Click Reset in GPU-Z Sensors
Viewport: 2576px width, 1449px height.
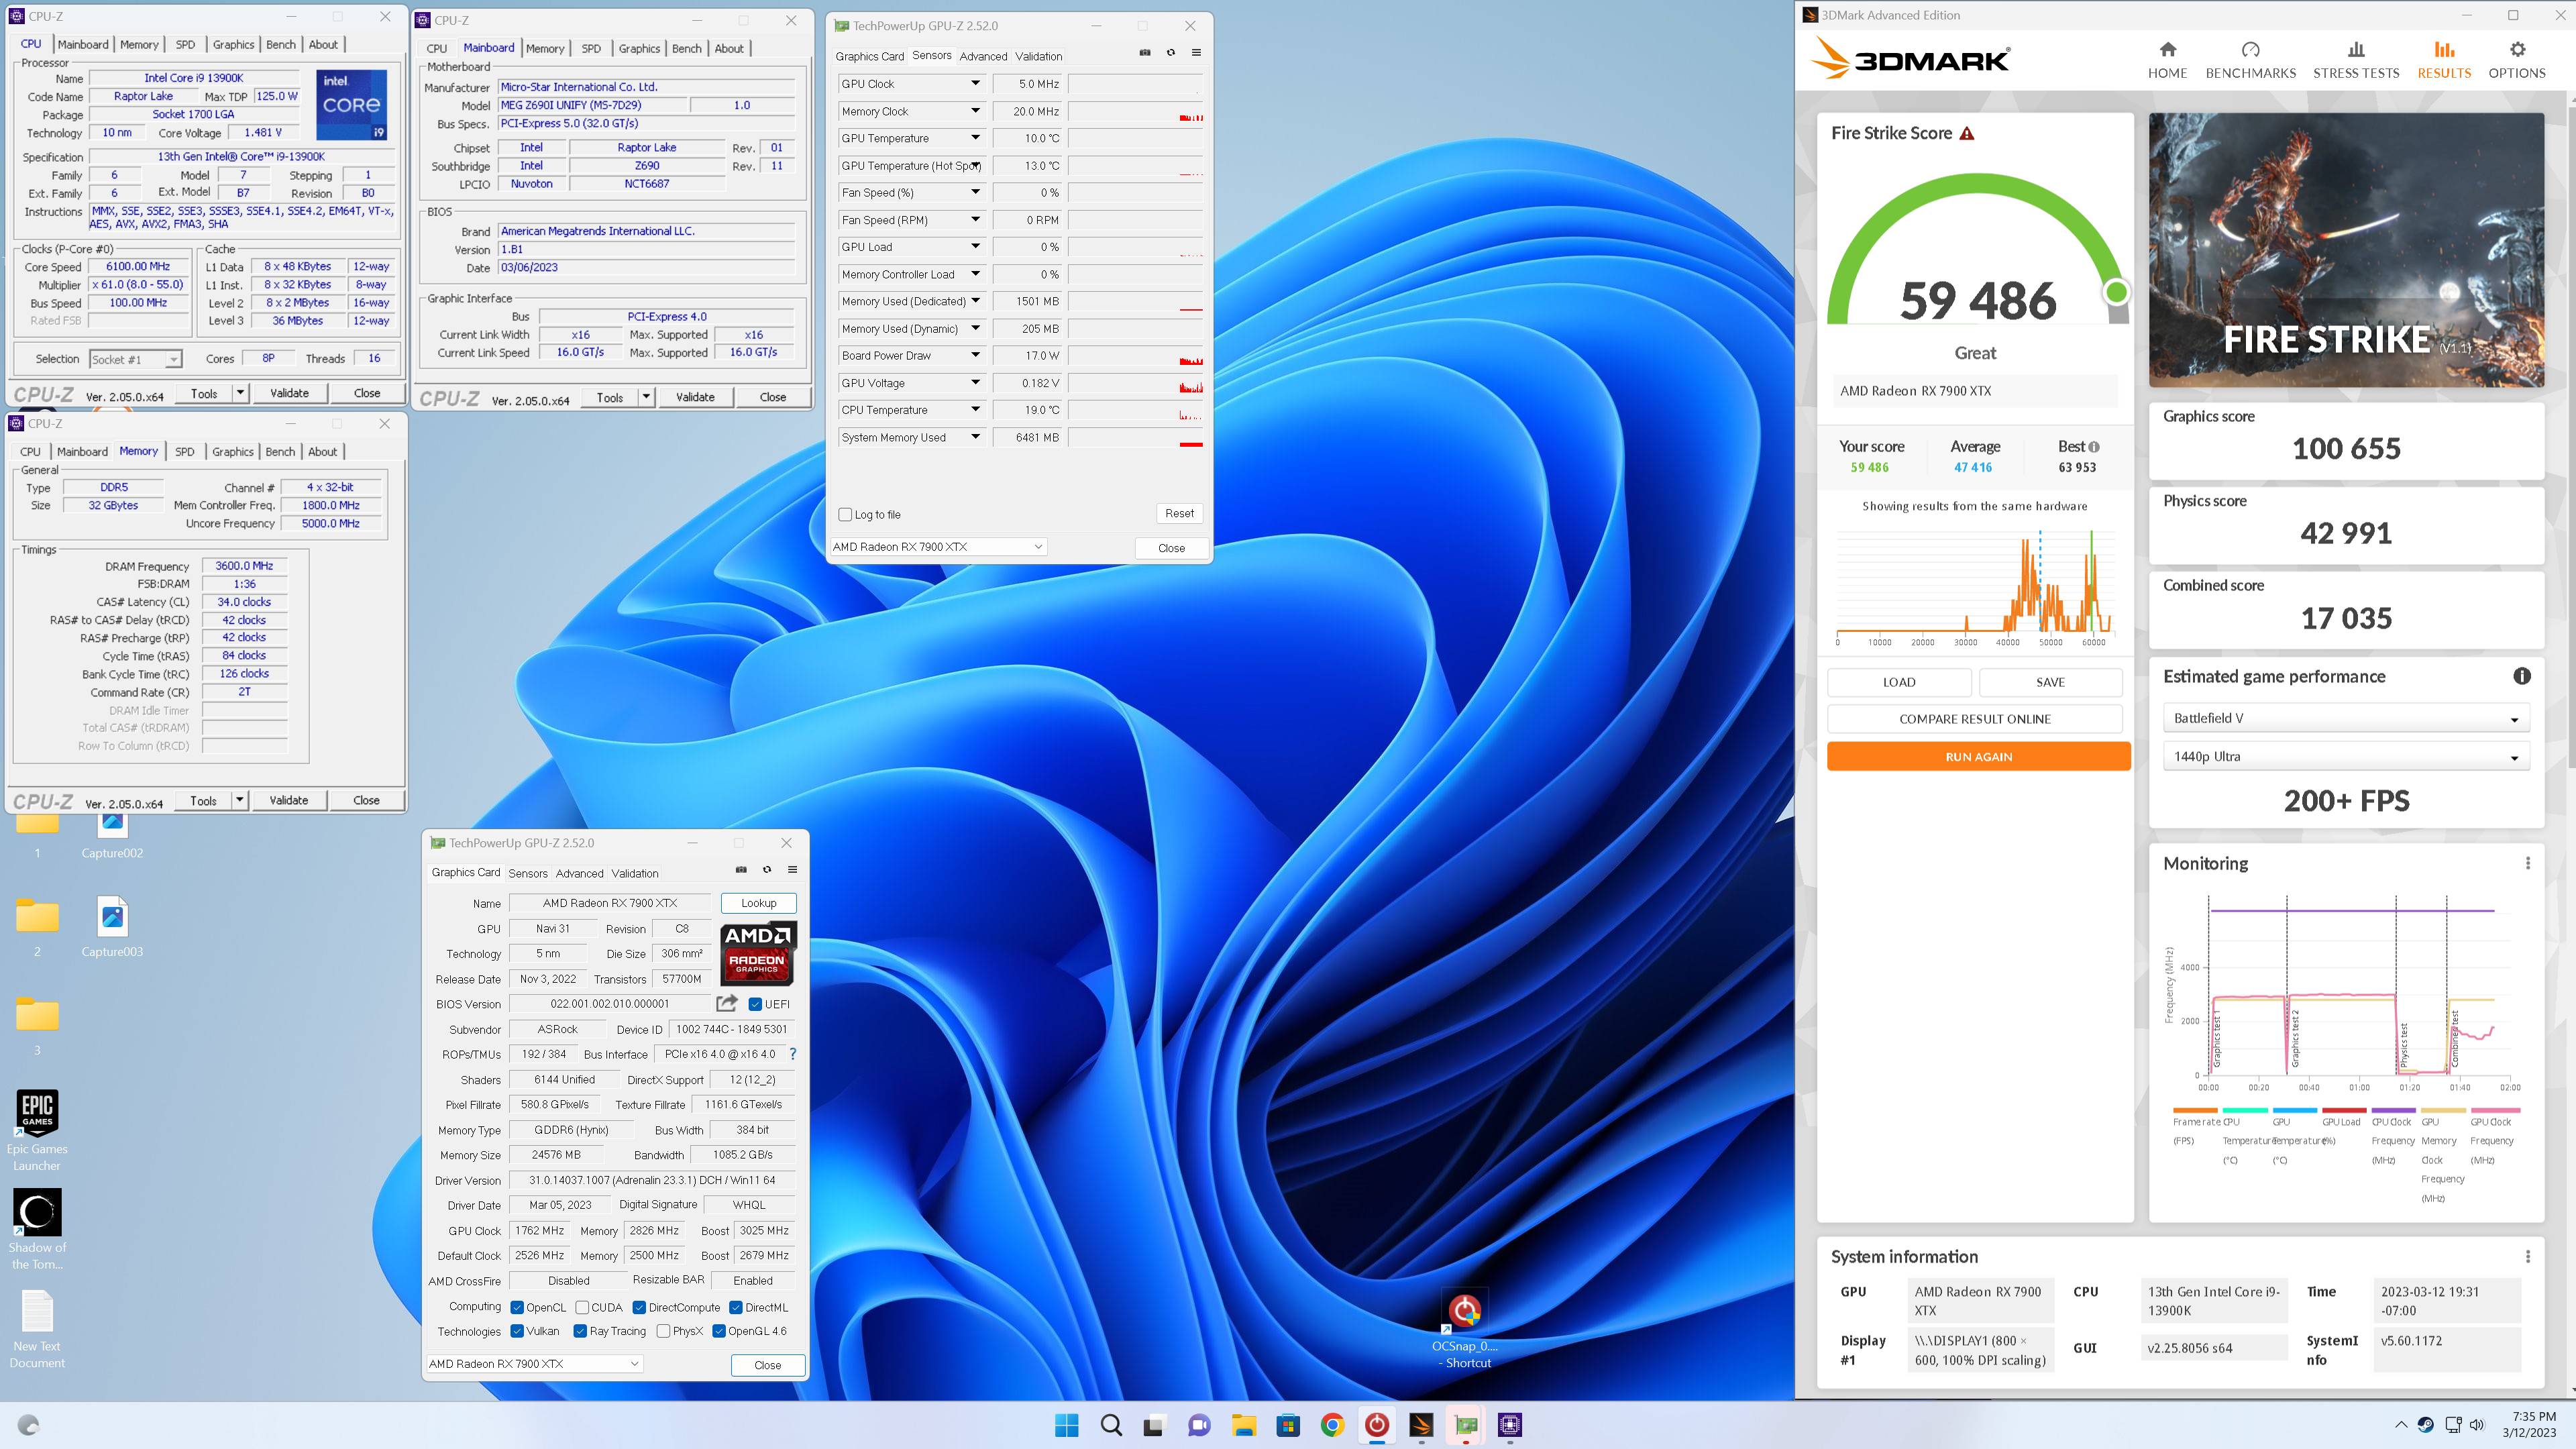pos(1179,513)
